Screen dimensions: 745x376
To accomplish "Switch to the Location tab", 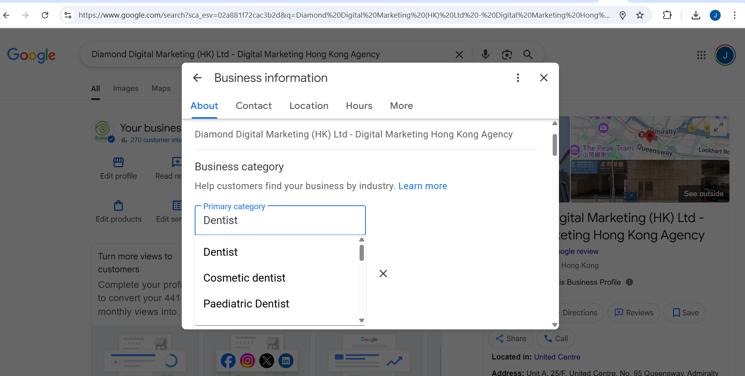I will click(x=309, y=106).
